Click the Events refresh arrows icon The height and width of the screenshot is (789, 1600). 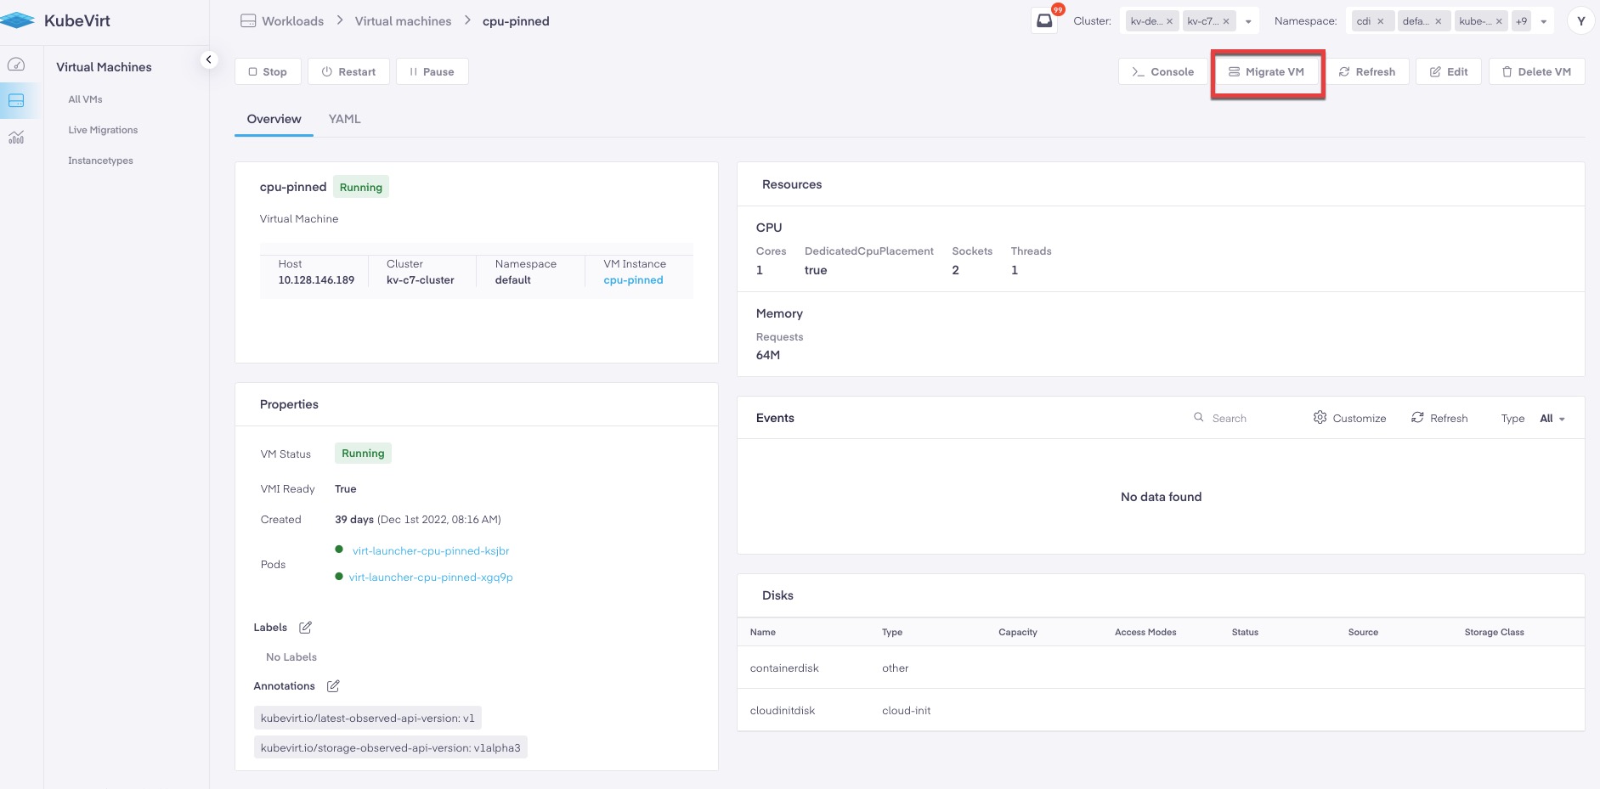1417,418
